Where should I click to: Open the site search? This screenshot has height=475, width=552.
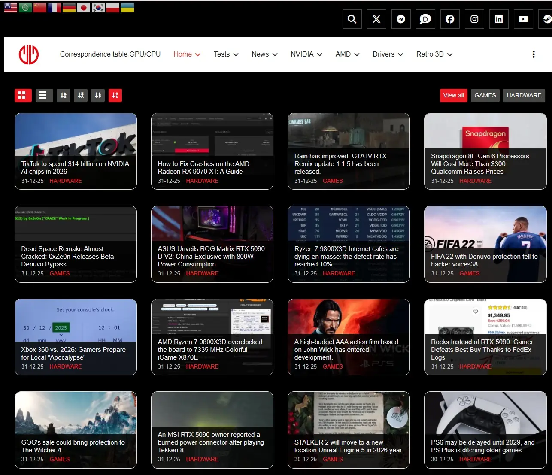coord(352,19)
